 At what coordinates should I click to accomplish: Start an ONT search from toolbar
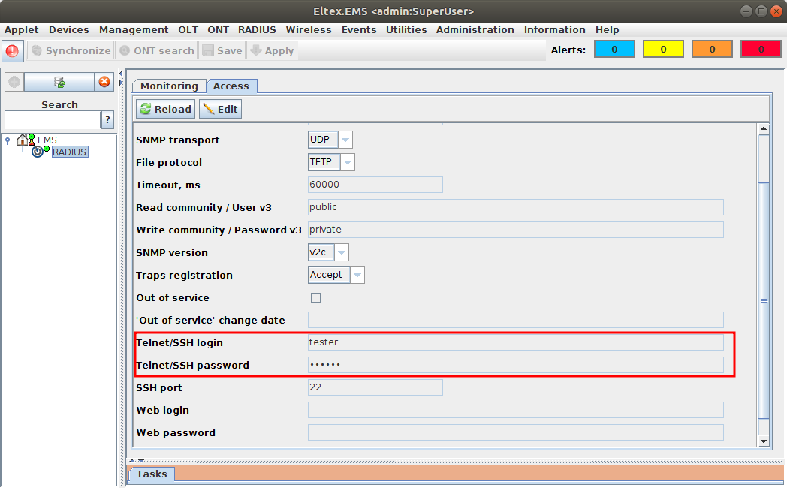point(157,50)
